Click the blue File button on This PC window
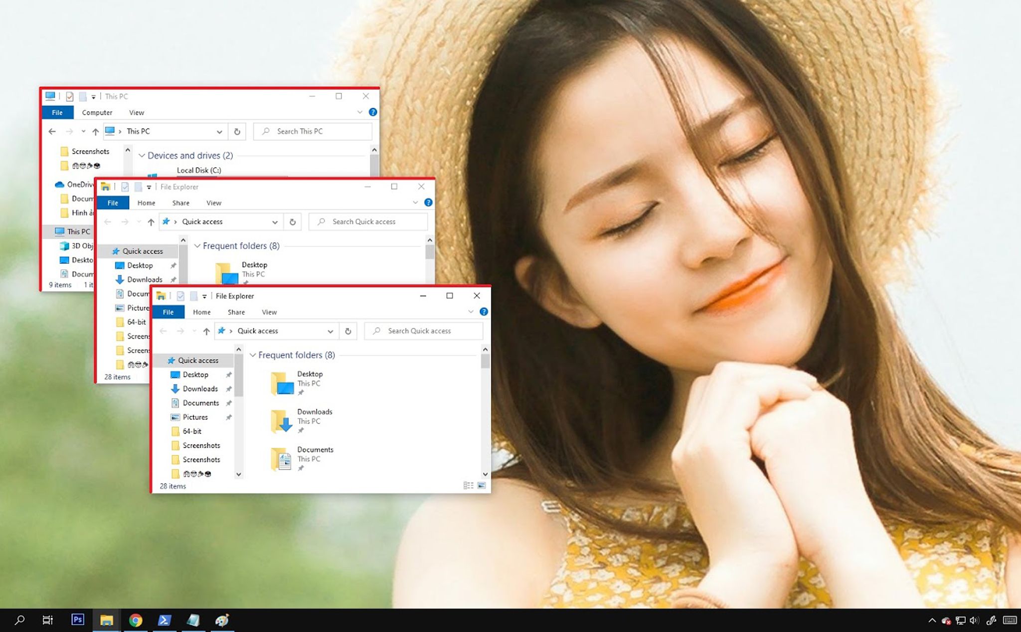1021x632 pixels. 57,112
